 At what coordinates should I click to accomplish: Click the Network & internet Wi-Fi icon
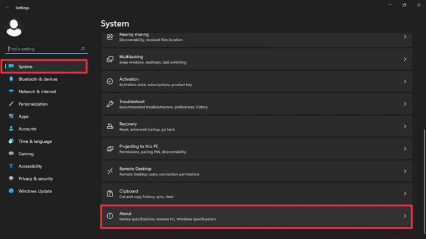tap(11, 91)
